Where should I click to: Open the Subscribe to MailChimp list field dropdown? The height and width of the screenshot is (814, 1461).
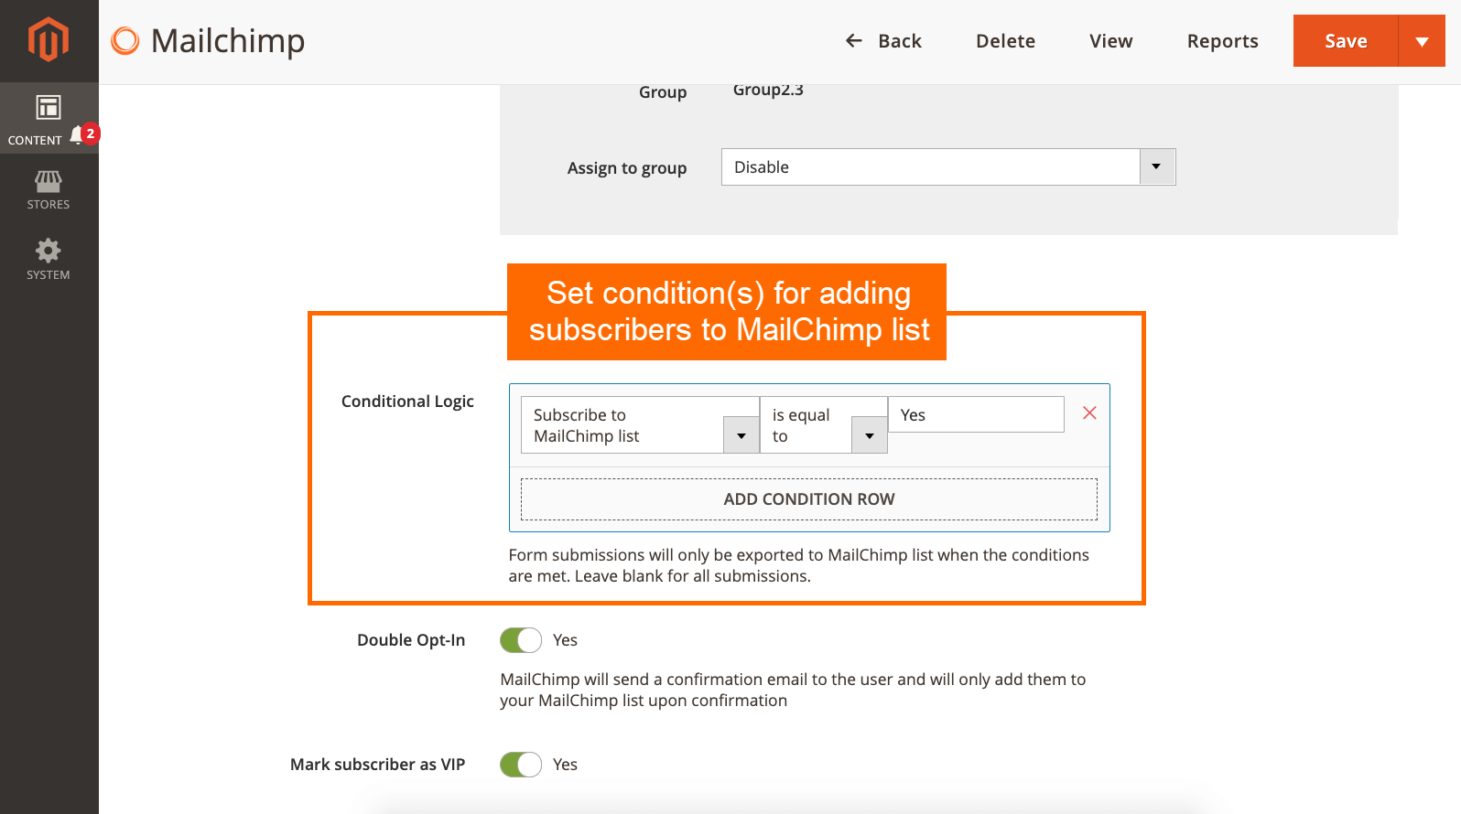640,425
